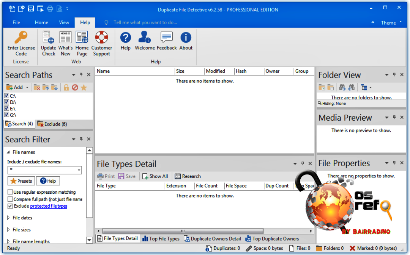410x255 pixels.
Task: Open Search Paths panel options arrow
Action: click(74, 75)
